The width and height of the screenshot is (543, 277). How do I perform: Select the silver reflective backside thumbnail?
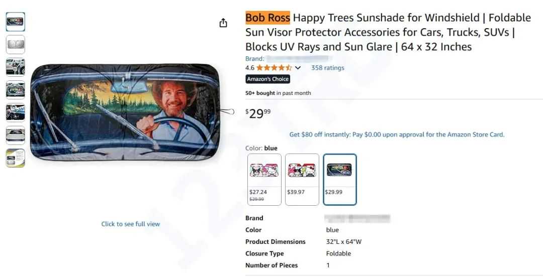[16, 45]
